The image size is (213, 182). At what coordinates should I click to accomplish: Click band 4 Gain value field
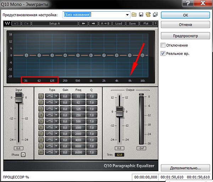65,115
